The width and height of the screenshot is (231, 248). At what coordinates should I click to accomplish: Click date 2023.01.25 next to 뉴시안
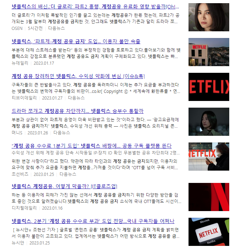click(x=40, y=243)
